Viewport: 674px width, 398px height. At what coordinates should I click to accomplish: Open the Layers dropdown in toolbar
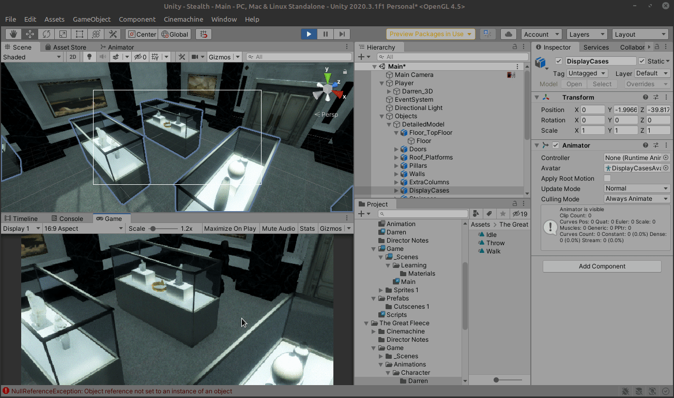pos(587,34)
